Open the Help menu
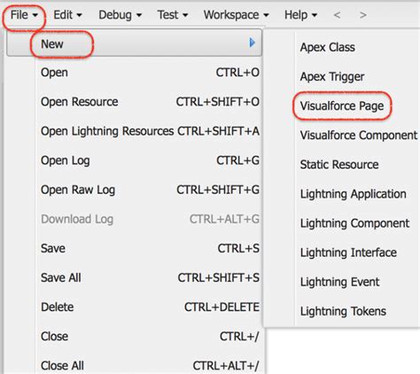Viewport: 420px width, 374px height. tap(300, 15)
